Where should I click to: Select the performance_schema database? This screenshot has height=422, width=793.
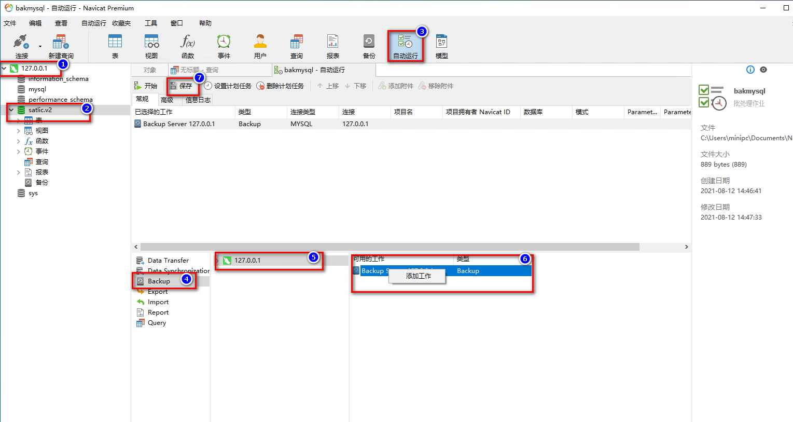pyautogui.click(x=60, y=100)
